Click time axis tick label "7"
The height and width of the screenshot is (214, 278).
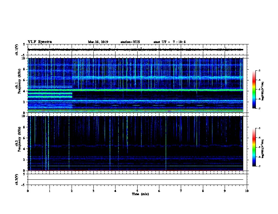(x=181, y=191)
